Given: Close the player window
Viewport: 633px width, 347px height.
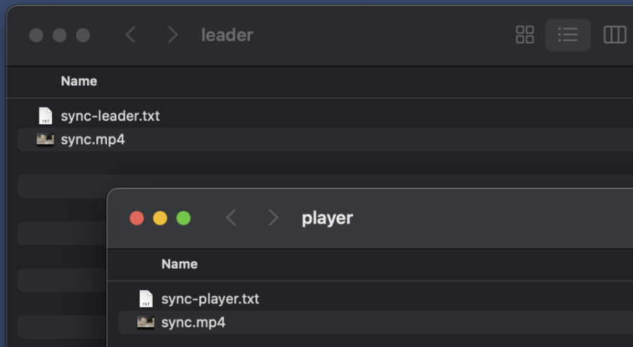Looking at the screenshot, I should coord(136,218).
